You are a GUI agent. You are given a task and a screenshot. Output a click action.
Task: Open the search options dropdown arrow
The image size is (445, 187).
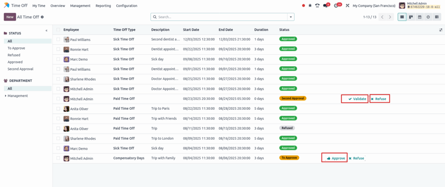[291, 17]
